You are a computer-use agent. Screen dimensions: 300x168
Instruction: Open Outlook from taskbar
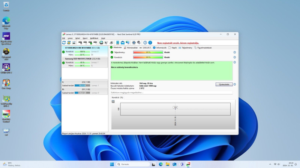174,164
